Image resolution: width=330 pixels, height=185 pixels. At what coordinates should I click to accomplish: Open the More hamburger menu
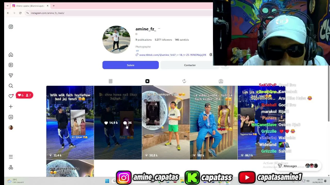coord(11,157)
